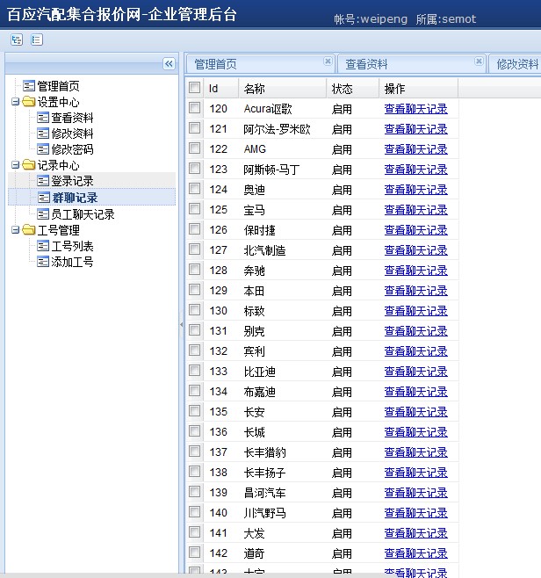The image size is (541, 578).
Task: Open 管理首页 in the navigation tree
Action: [58, 86]
